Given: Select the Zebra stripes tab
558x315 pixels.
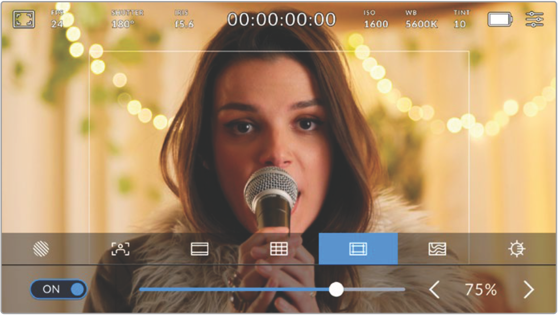Looking at the screenshot, I should (x=41, y=248).
